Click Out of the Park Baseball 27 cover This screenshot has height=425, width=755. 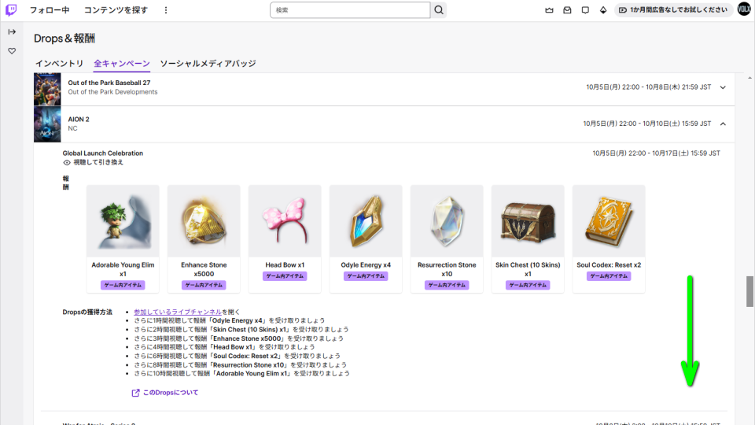pyautogui.click(x=47, y=89)
